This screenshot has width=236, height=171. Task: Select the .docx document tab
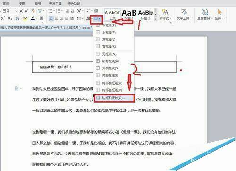tap(46, 28)
